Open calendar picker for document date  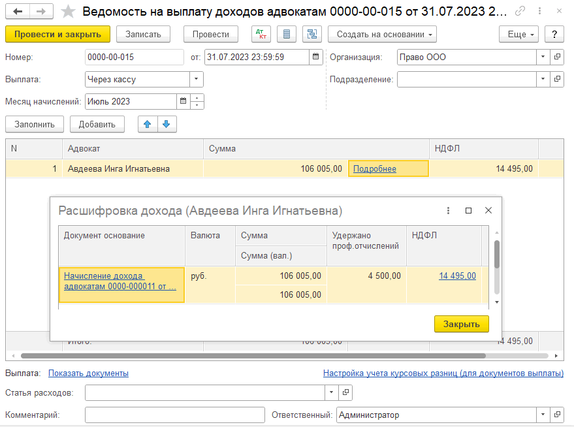315,57
